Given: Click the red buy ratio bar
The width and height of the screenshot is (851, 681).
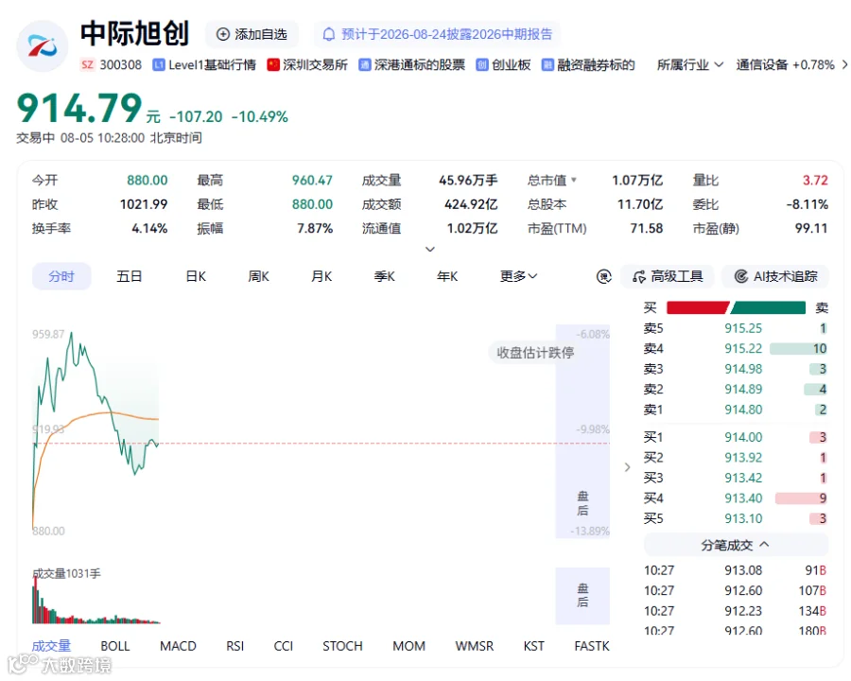Looking at the screenshot, I should 697,308.
